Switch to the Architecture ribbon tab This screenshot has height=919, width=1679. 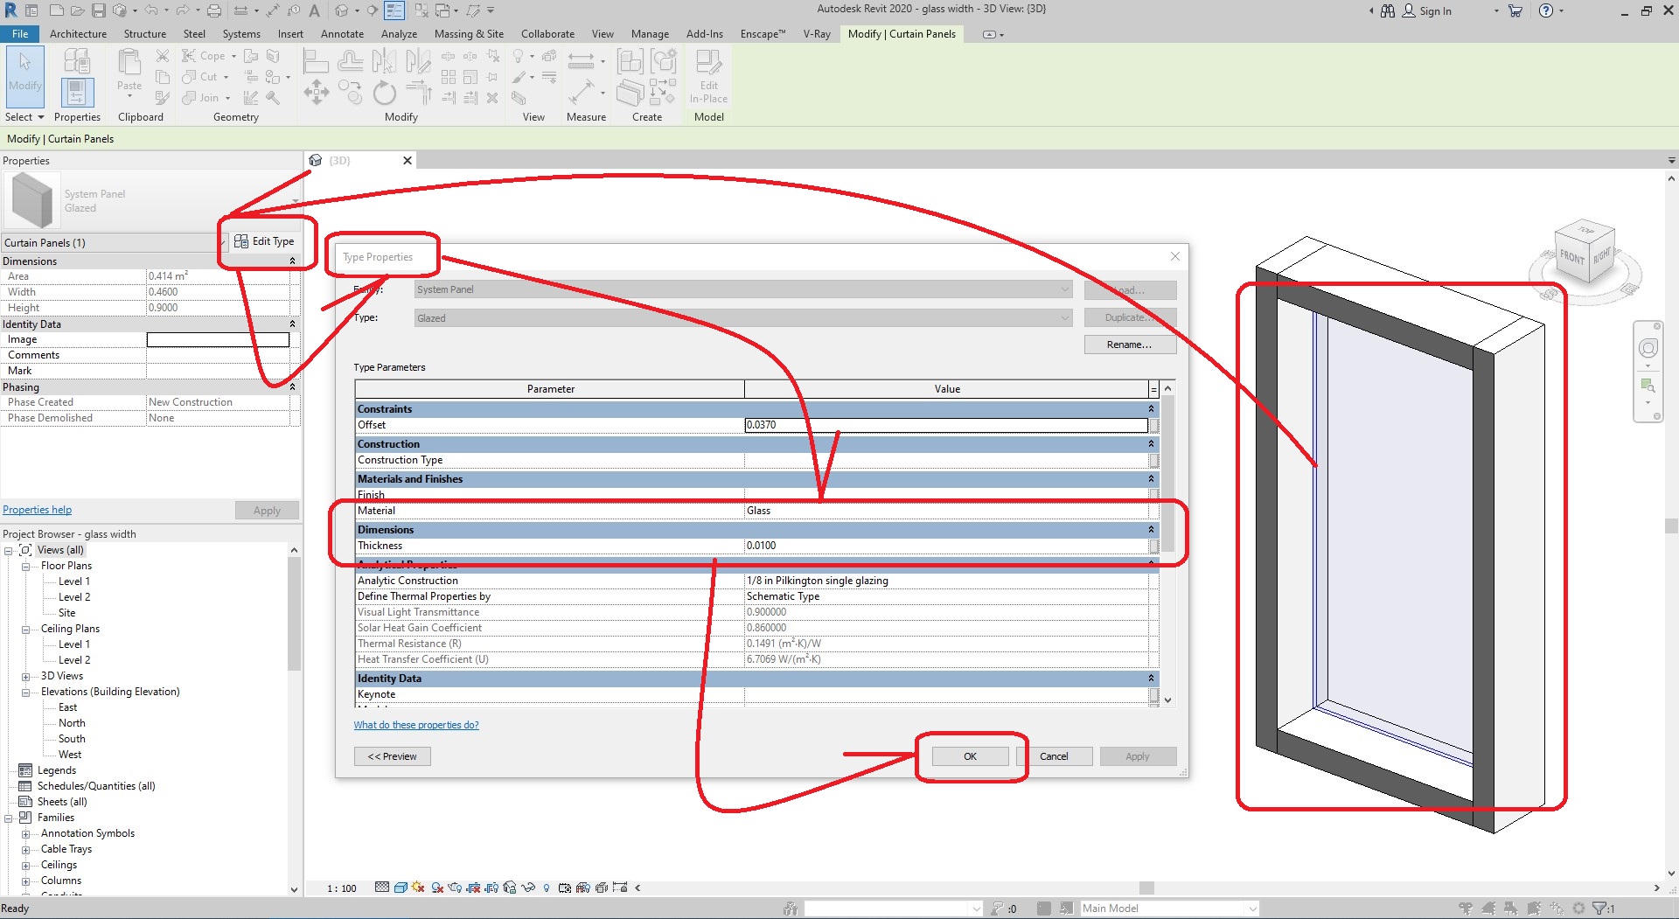(x=79, y=34)
